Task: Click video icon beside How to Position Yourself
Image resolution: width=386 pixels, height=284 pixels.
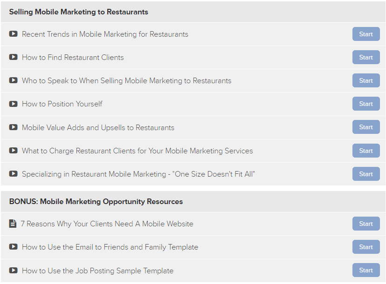Action: [x=14, y=104]
